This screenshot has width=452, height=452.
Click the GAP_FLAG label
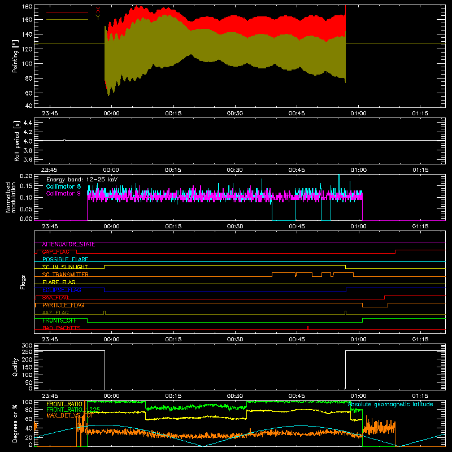(55, 252)
